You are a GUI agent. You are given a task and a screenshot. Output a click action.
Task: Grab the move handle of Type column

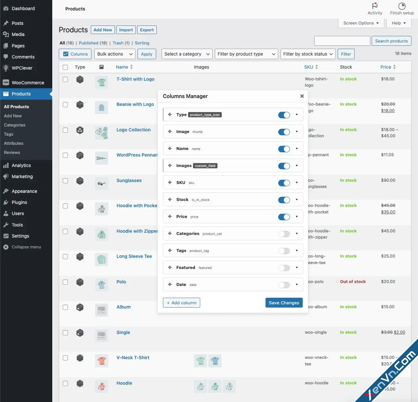(x=170, y=114)
